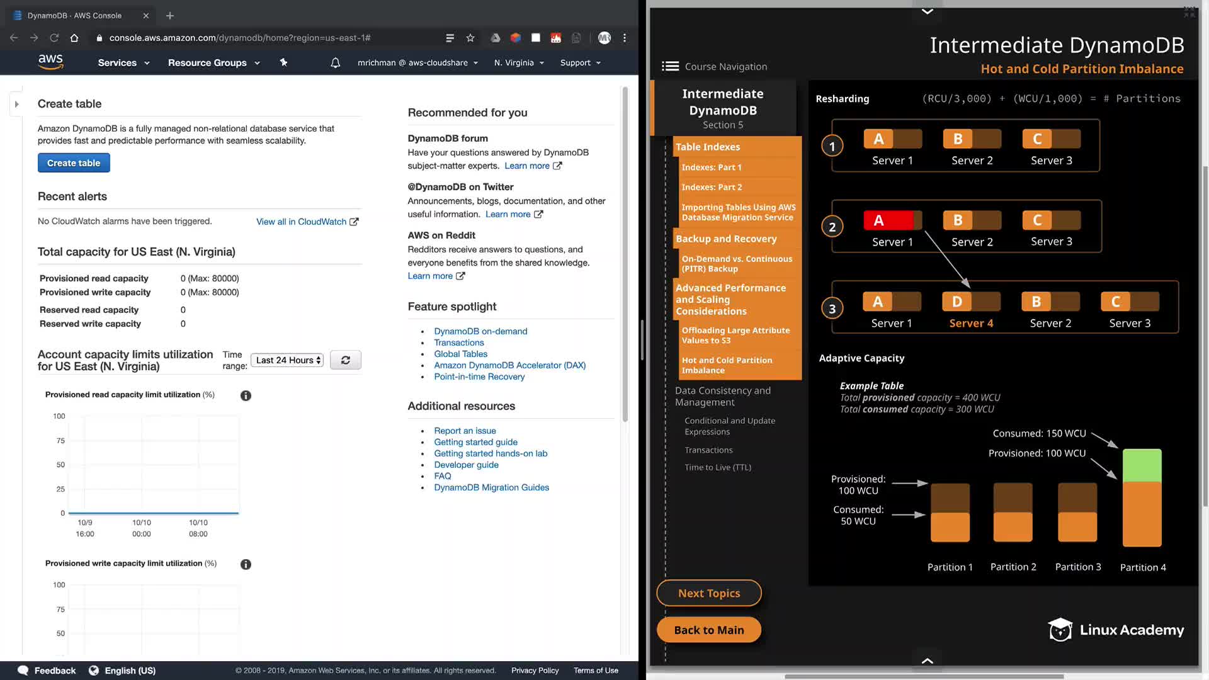Collapse the top chevron of course panel

pyautogui.click(x=927, y=11)
